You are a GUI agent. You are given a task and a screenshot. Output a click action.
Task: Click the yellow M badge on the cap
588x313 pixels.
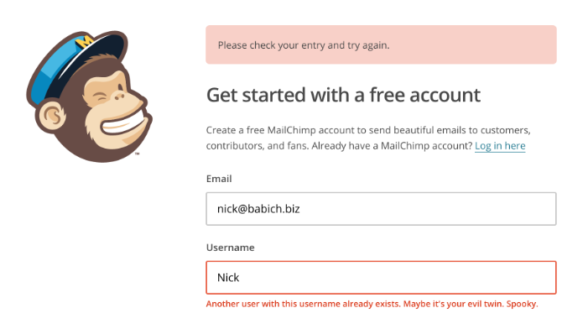click(84, 42)
